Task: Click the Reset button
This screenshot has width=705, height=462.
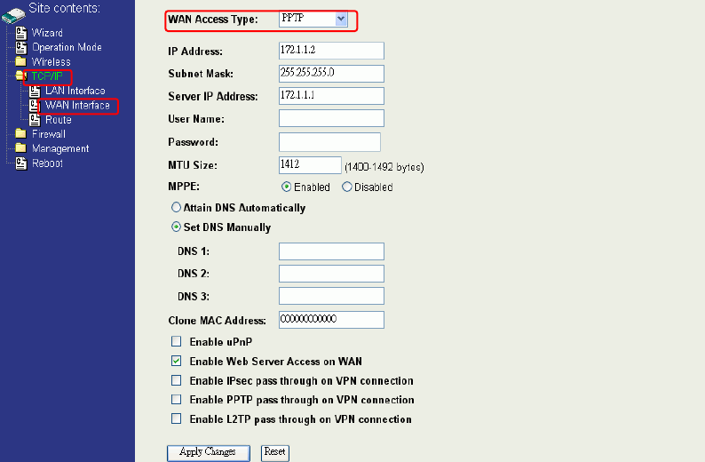Action: coord(275,452)
